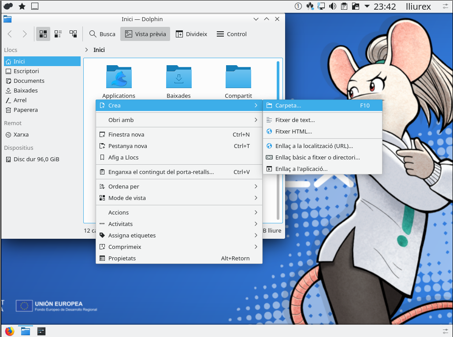This screenshot has width=453, height=337.
Task: Create Enllaç a la localització (URL)
Action: pos(323,146)
